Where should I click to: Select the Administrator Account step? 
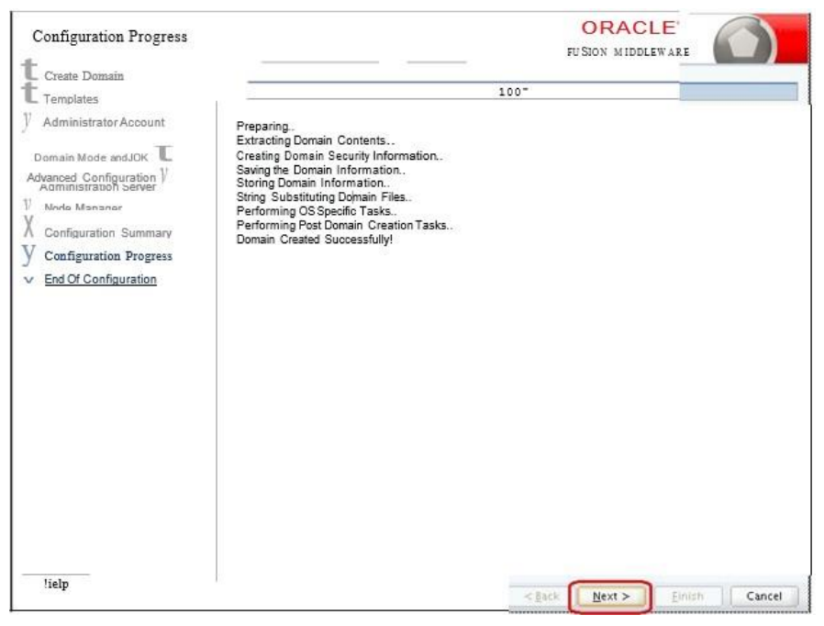pos(104,122)
